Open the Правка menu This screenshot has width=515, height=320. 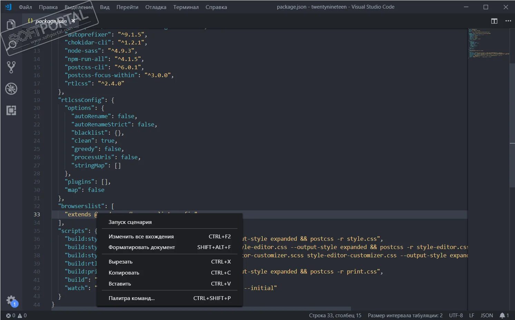pos(48,7)
